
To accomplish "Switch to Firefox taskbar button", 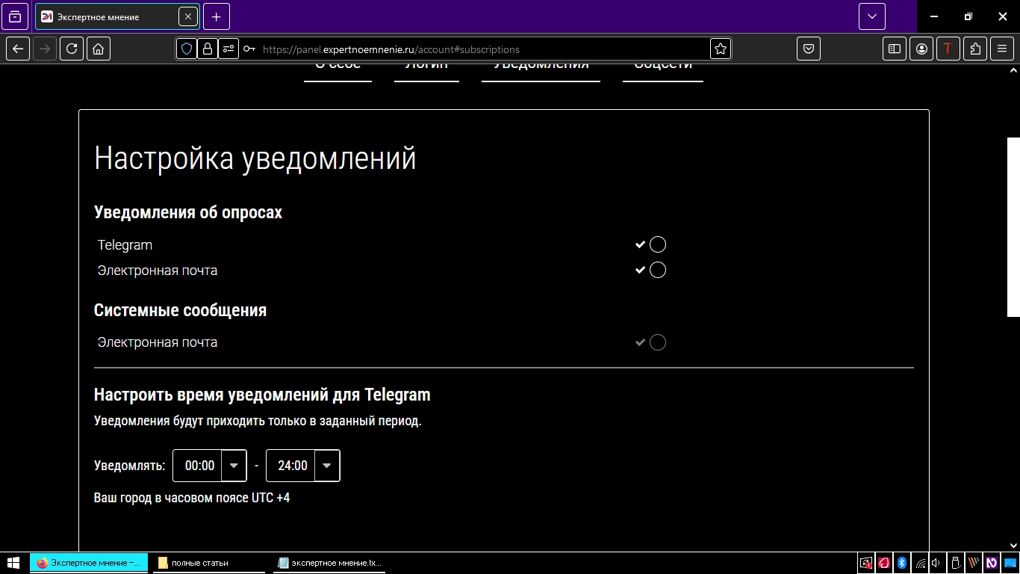I will (x=89, y=563).
